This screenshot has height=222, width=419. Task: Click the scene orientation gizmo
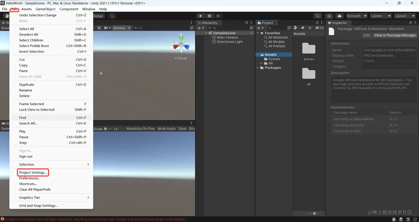click(x=181, y=44)
